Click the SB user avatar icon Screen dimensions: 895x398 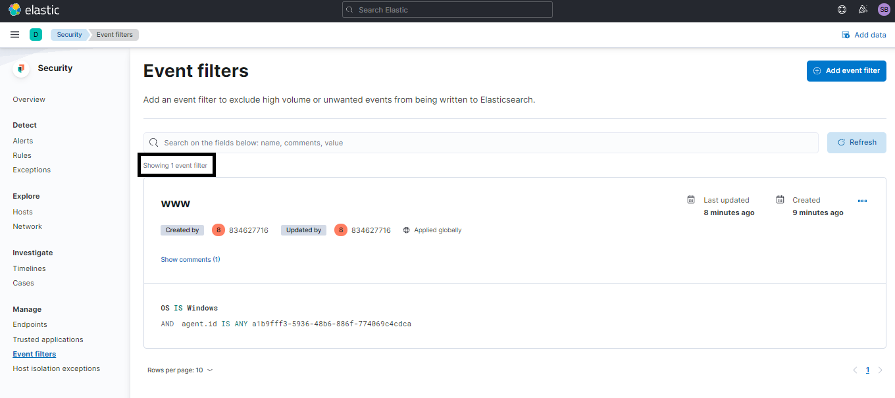[884, 9]
